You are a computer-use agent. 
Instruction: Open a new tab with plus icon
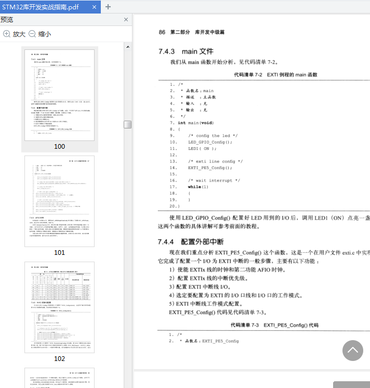tap(108, 7)
